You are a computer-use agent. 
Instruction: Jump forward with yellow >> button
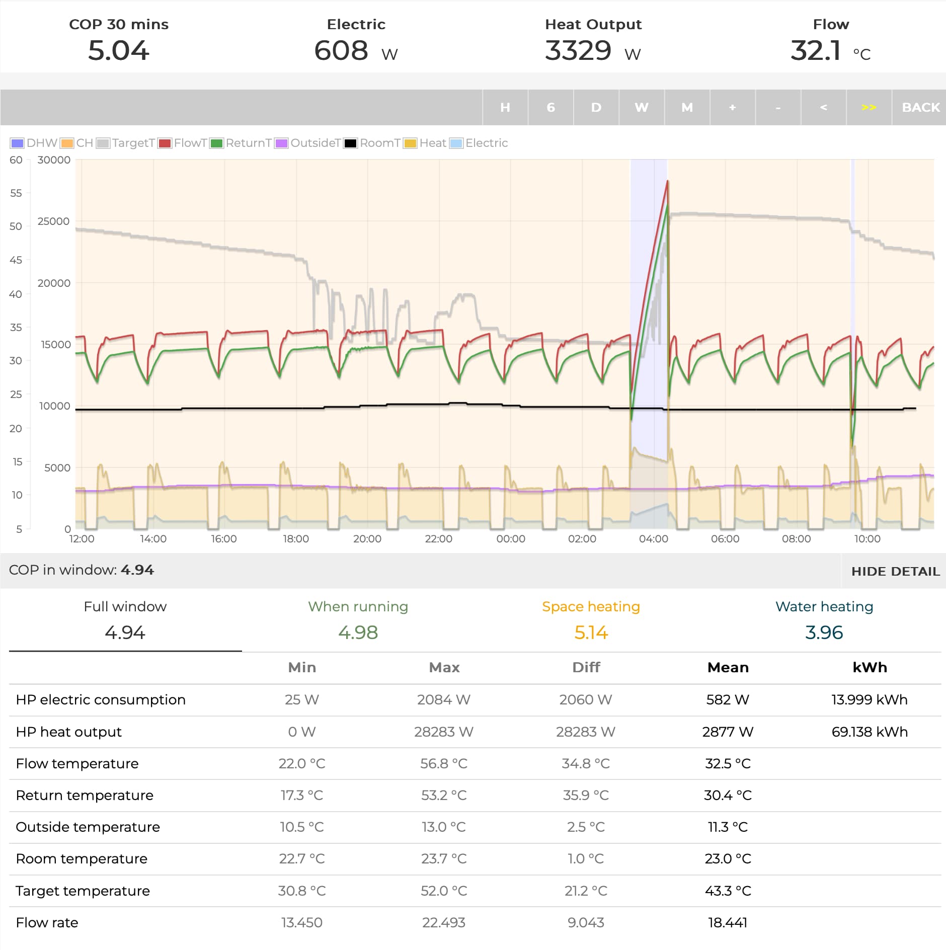pos(869,107)
